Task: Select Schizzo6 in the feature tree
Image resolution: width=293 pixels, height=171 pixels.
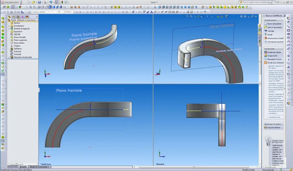Action: [17, 55]
